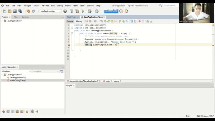The height and width of the screenshot is (121, 215).
Task: Click the Profile Project icon
Action: tap(97, 11)
